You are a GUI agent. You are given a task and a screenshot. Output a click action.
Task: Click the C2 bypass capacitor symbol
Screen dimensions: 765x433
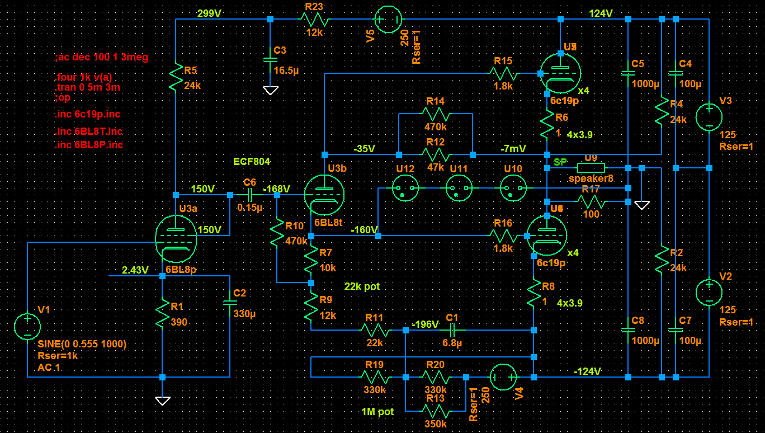(230, 303)
